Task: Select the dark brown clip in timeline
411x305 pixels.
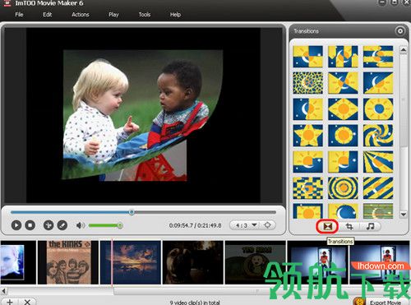Action: point(193,262)
